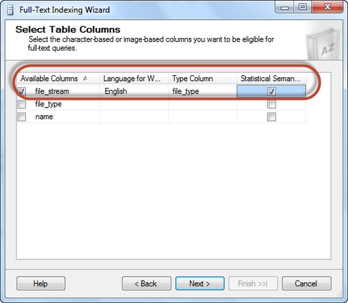The image size is (348, 303).
Task: Click the wizard icon in the title bar
Action: point(10,10)
